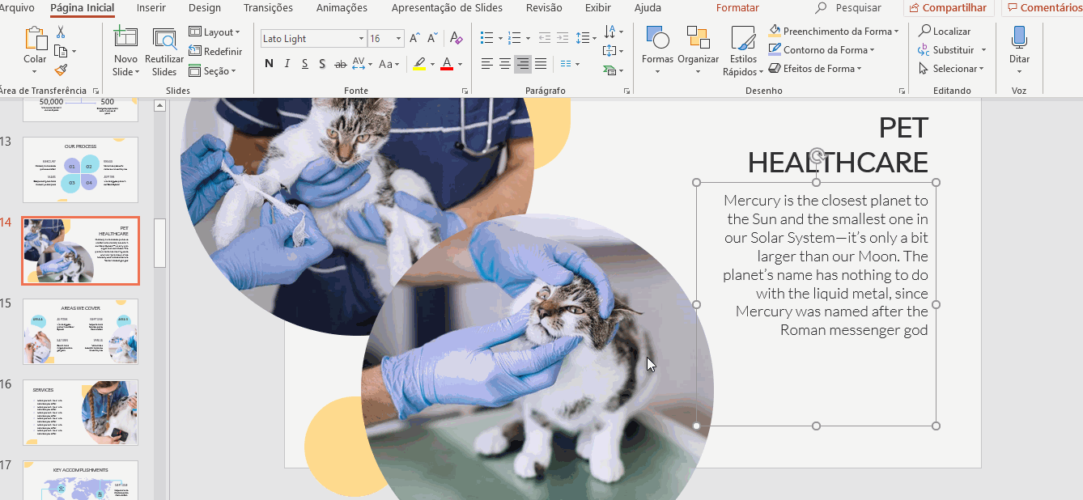
Task: Toggle bold (N) formatting
Action: 269,65
